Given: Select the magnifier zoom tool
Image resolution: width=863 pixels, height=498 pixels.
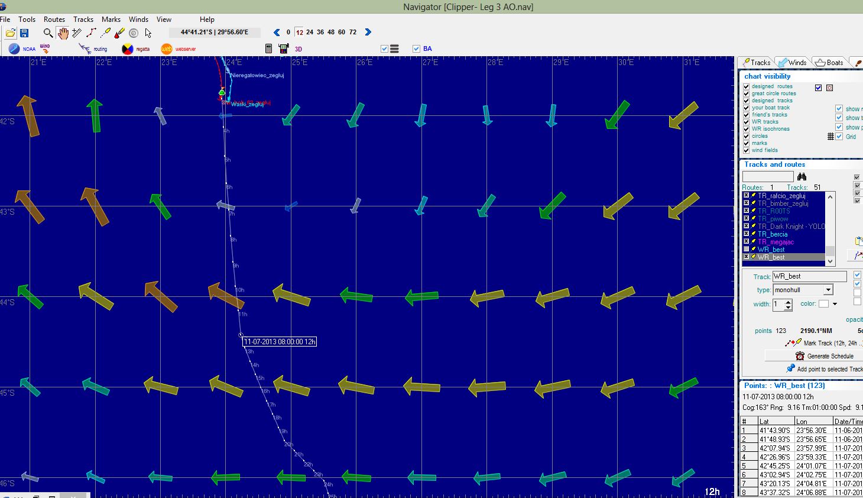Looking at the screenshot, I should click(48, 33).
